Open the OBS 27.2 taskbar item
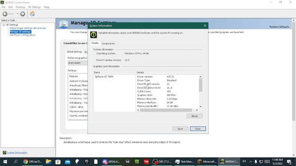 coord(162,161)
